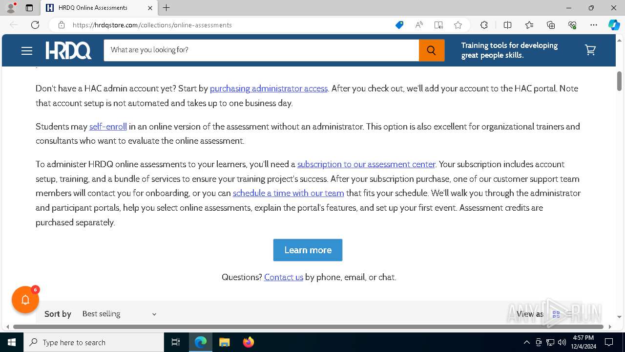Follow 'schedule a time with our team' link
625x352 pixels.
(289, 193)
